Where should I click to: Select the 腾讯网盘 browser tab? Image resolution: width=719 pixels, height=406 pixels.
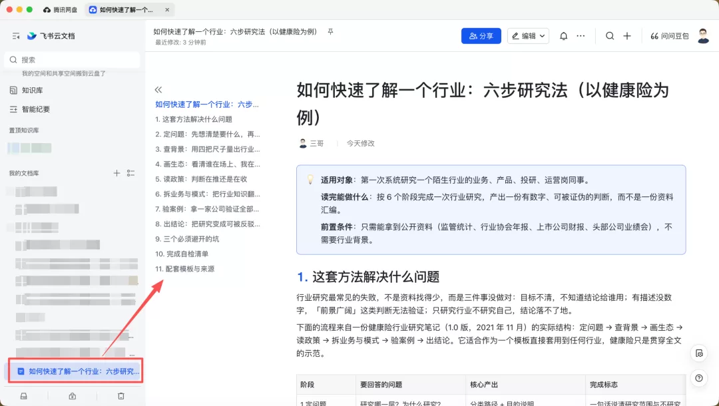click(60, 9)
